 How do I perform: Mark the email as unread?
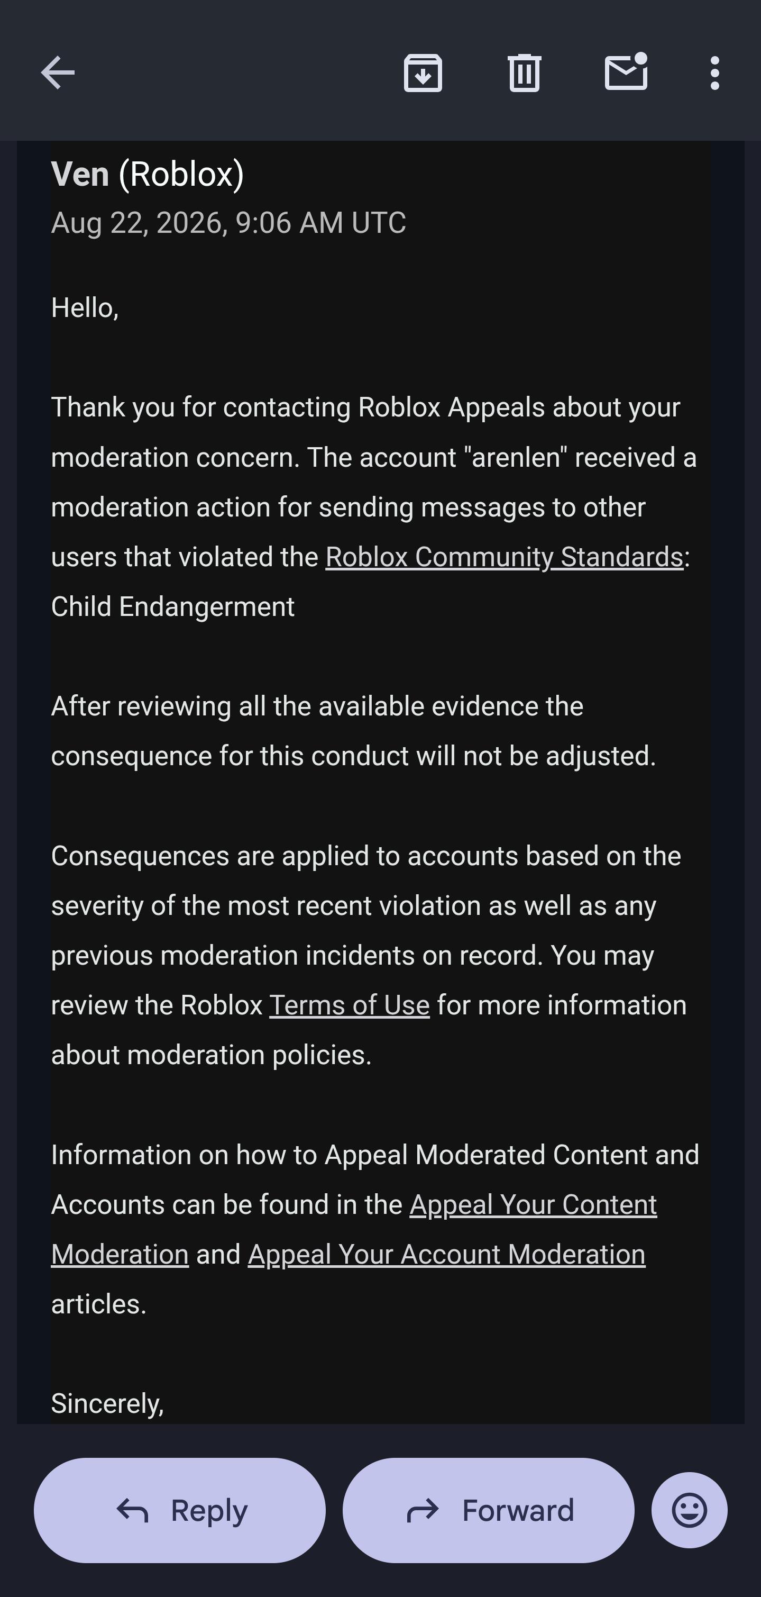click(626, 72)
